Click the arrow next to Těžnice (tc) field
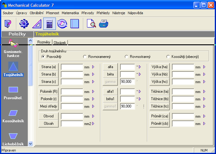The height and width of the screenshot is (154, 216). click(x=204, y=106)
